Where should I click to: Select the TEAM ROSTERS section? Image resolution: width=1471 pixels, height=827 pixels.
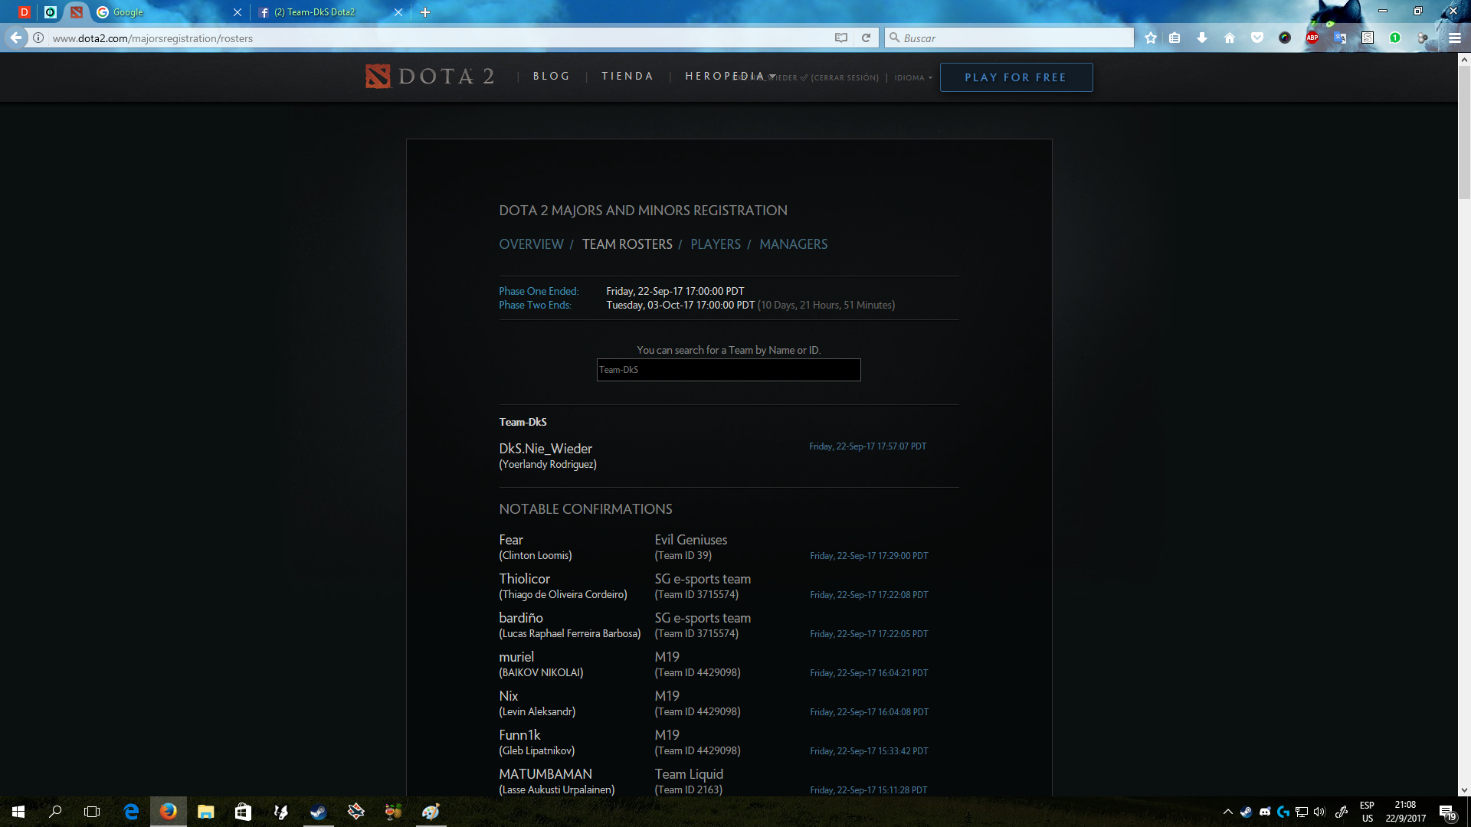tap(627, 244)
